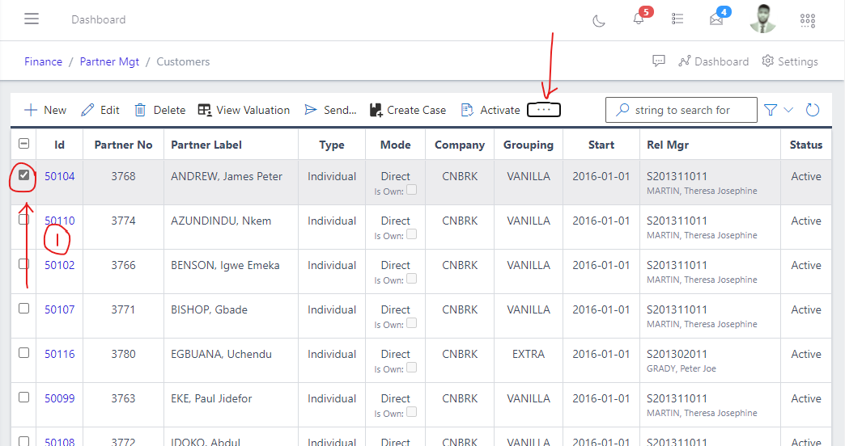Uncheck the row checkbox for ANDREW, James Peter
This screenshot has width=845, height=446.
[23, 175]
